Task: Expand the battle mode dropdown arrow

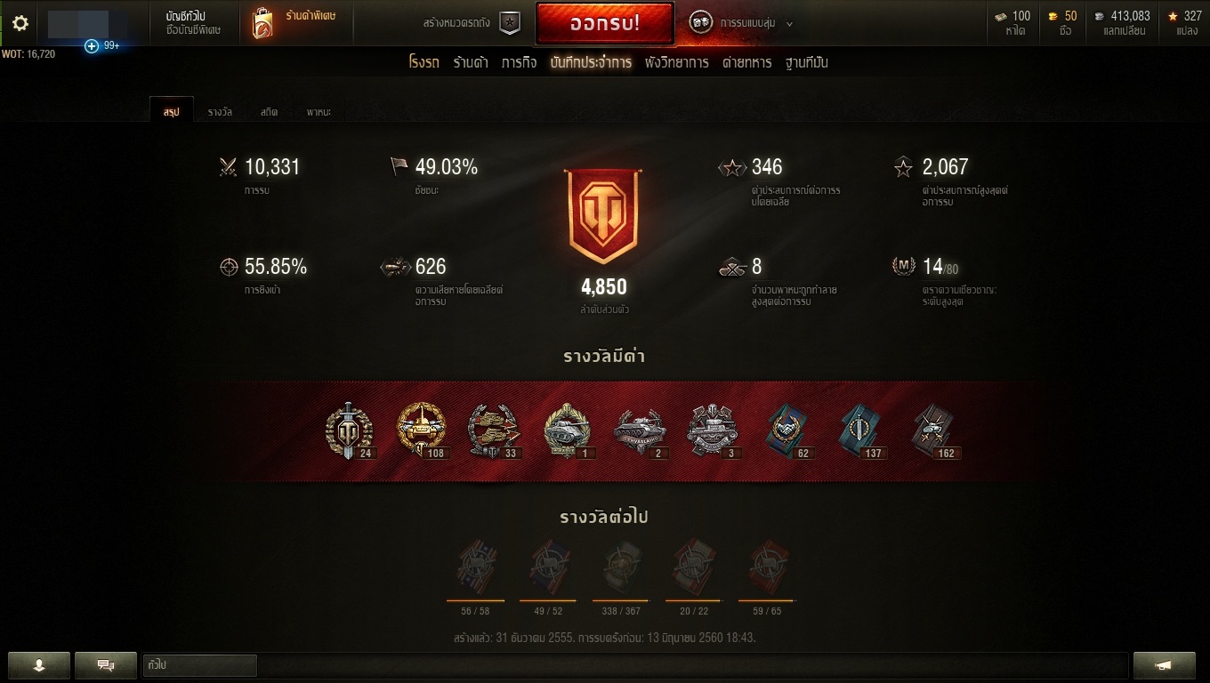Action: [x=790, y=24]
